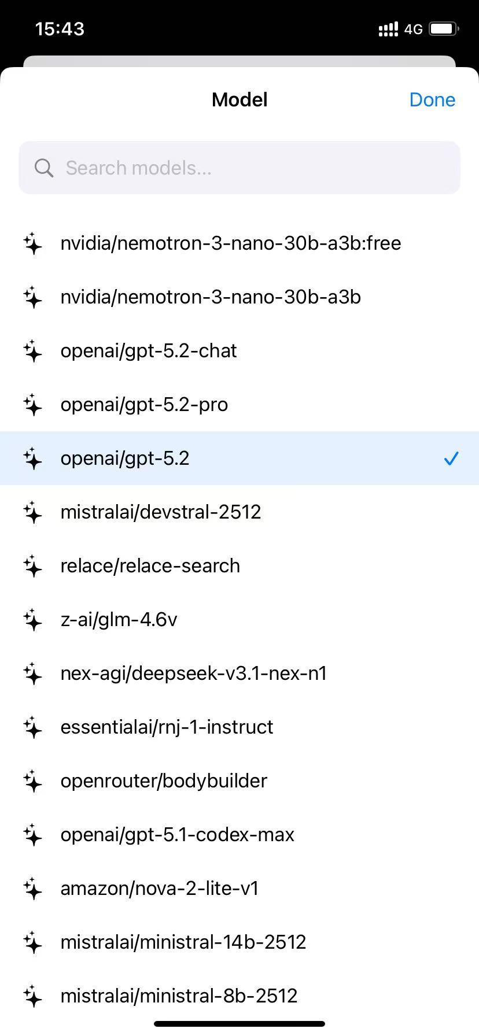This screenshot has height=1036, width=479.
Task: Click the sparkle icon beside amazon/nova-2-lite-v1
Action: pyautogui.click(x=33, y=889)
